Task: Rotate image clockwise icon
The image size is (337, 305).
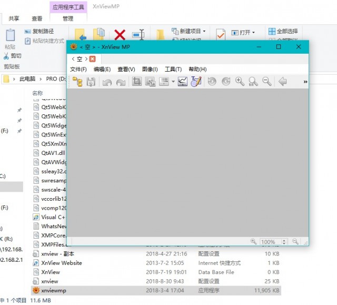Action: [x=226, y=82]
